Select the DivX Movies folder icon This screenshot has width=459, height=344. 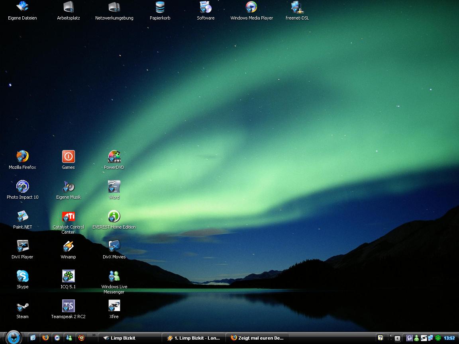click(x=114, y=250)
